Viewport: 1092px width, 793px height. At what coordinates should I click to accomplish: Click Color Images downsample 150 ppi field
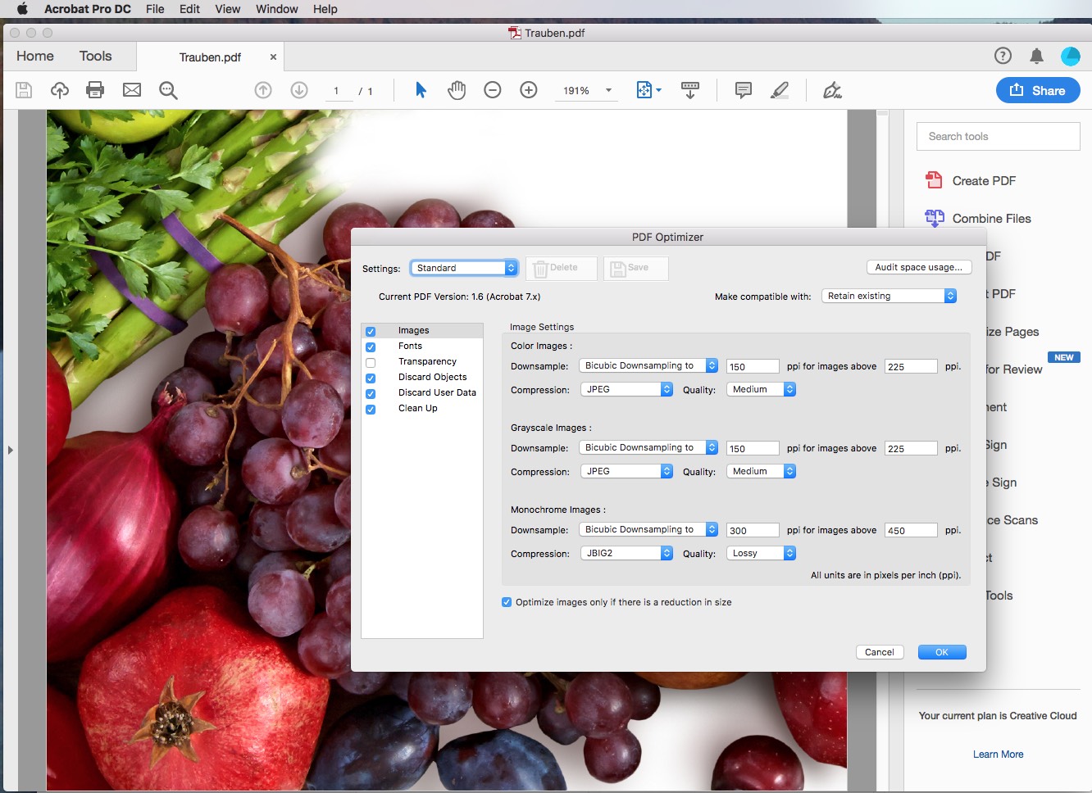pyautogui.click(x=753, y=366)
